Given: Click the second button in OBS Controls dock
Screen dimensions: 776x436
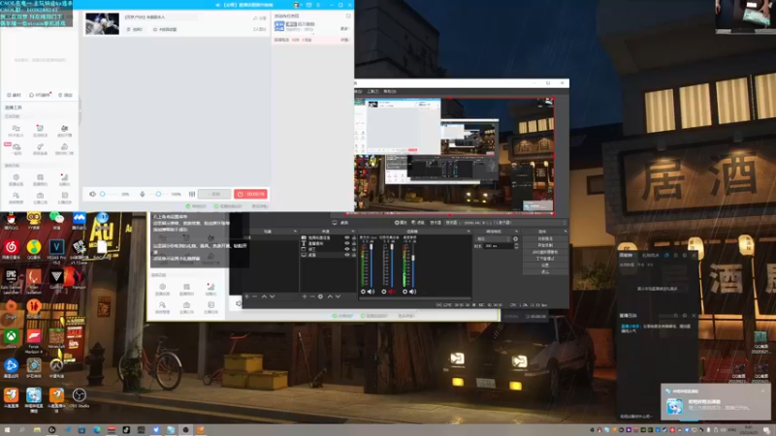Looking at the screenshot, I should [545, 245].
